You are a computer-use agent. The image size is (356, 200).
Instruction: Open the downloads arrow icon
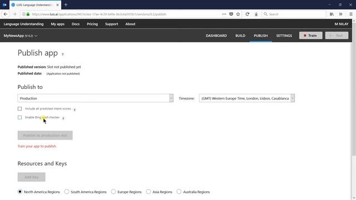(256, 14)
